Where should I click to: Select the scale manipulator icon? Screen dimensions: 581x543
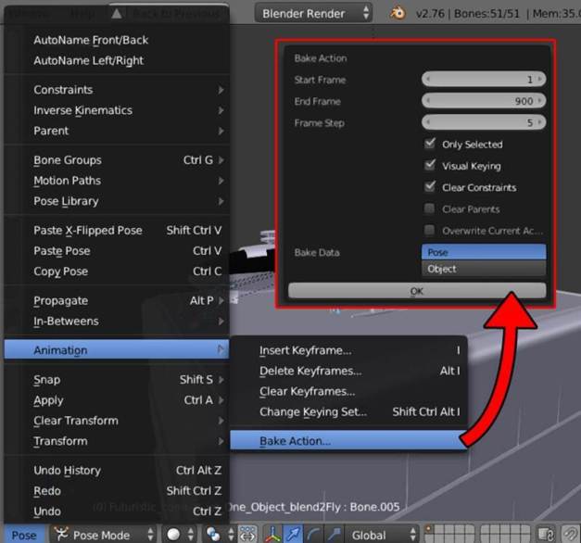[333, 535]
